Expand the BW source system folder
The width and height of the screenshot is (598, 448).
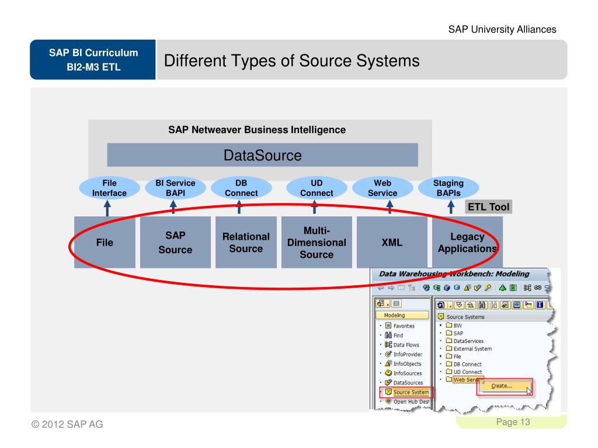click(441, 325)
